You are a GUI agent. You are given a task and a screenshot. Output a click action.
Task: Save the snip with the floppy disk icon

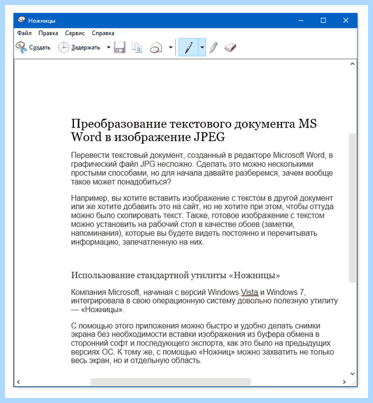click(120, 47)
